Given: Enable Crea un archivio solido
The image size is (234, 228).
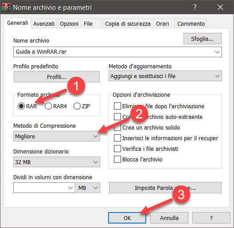Looking at the screenshot, I should click(x=117, y=127).
